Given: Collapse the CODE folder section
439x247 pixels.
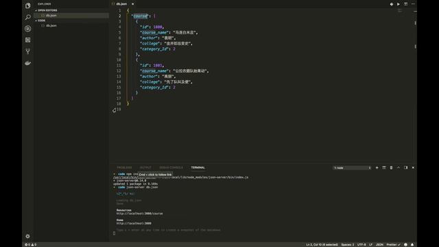Looking at the screenshot, I should [40, 21].
